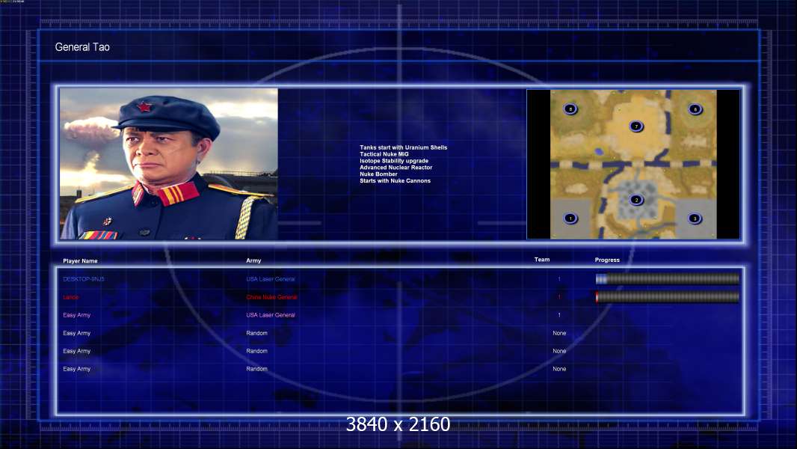
Task: Click the pink Easy Army player name
Action: point(77,315)
